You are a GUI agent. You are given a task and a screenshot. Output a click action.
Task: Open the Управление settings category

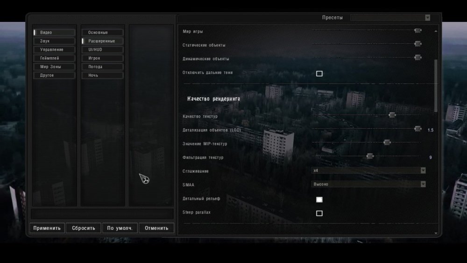(54, 50)
